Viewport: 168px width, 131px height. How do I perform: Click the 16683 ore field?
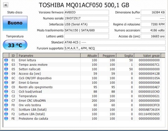[x=153, y=36]
